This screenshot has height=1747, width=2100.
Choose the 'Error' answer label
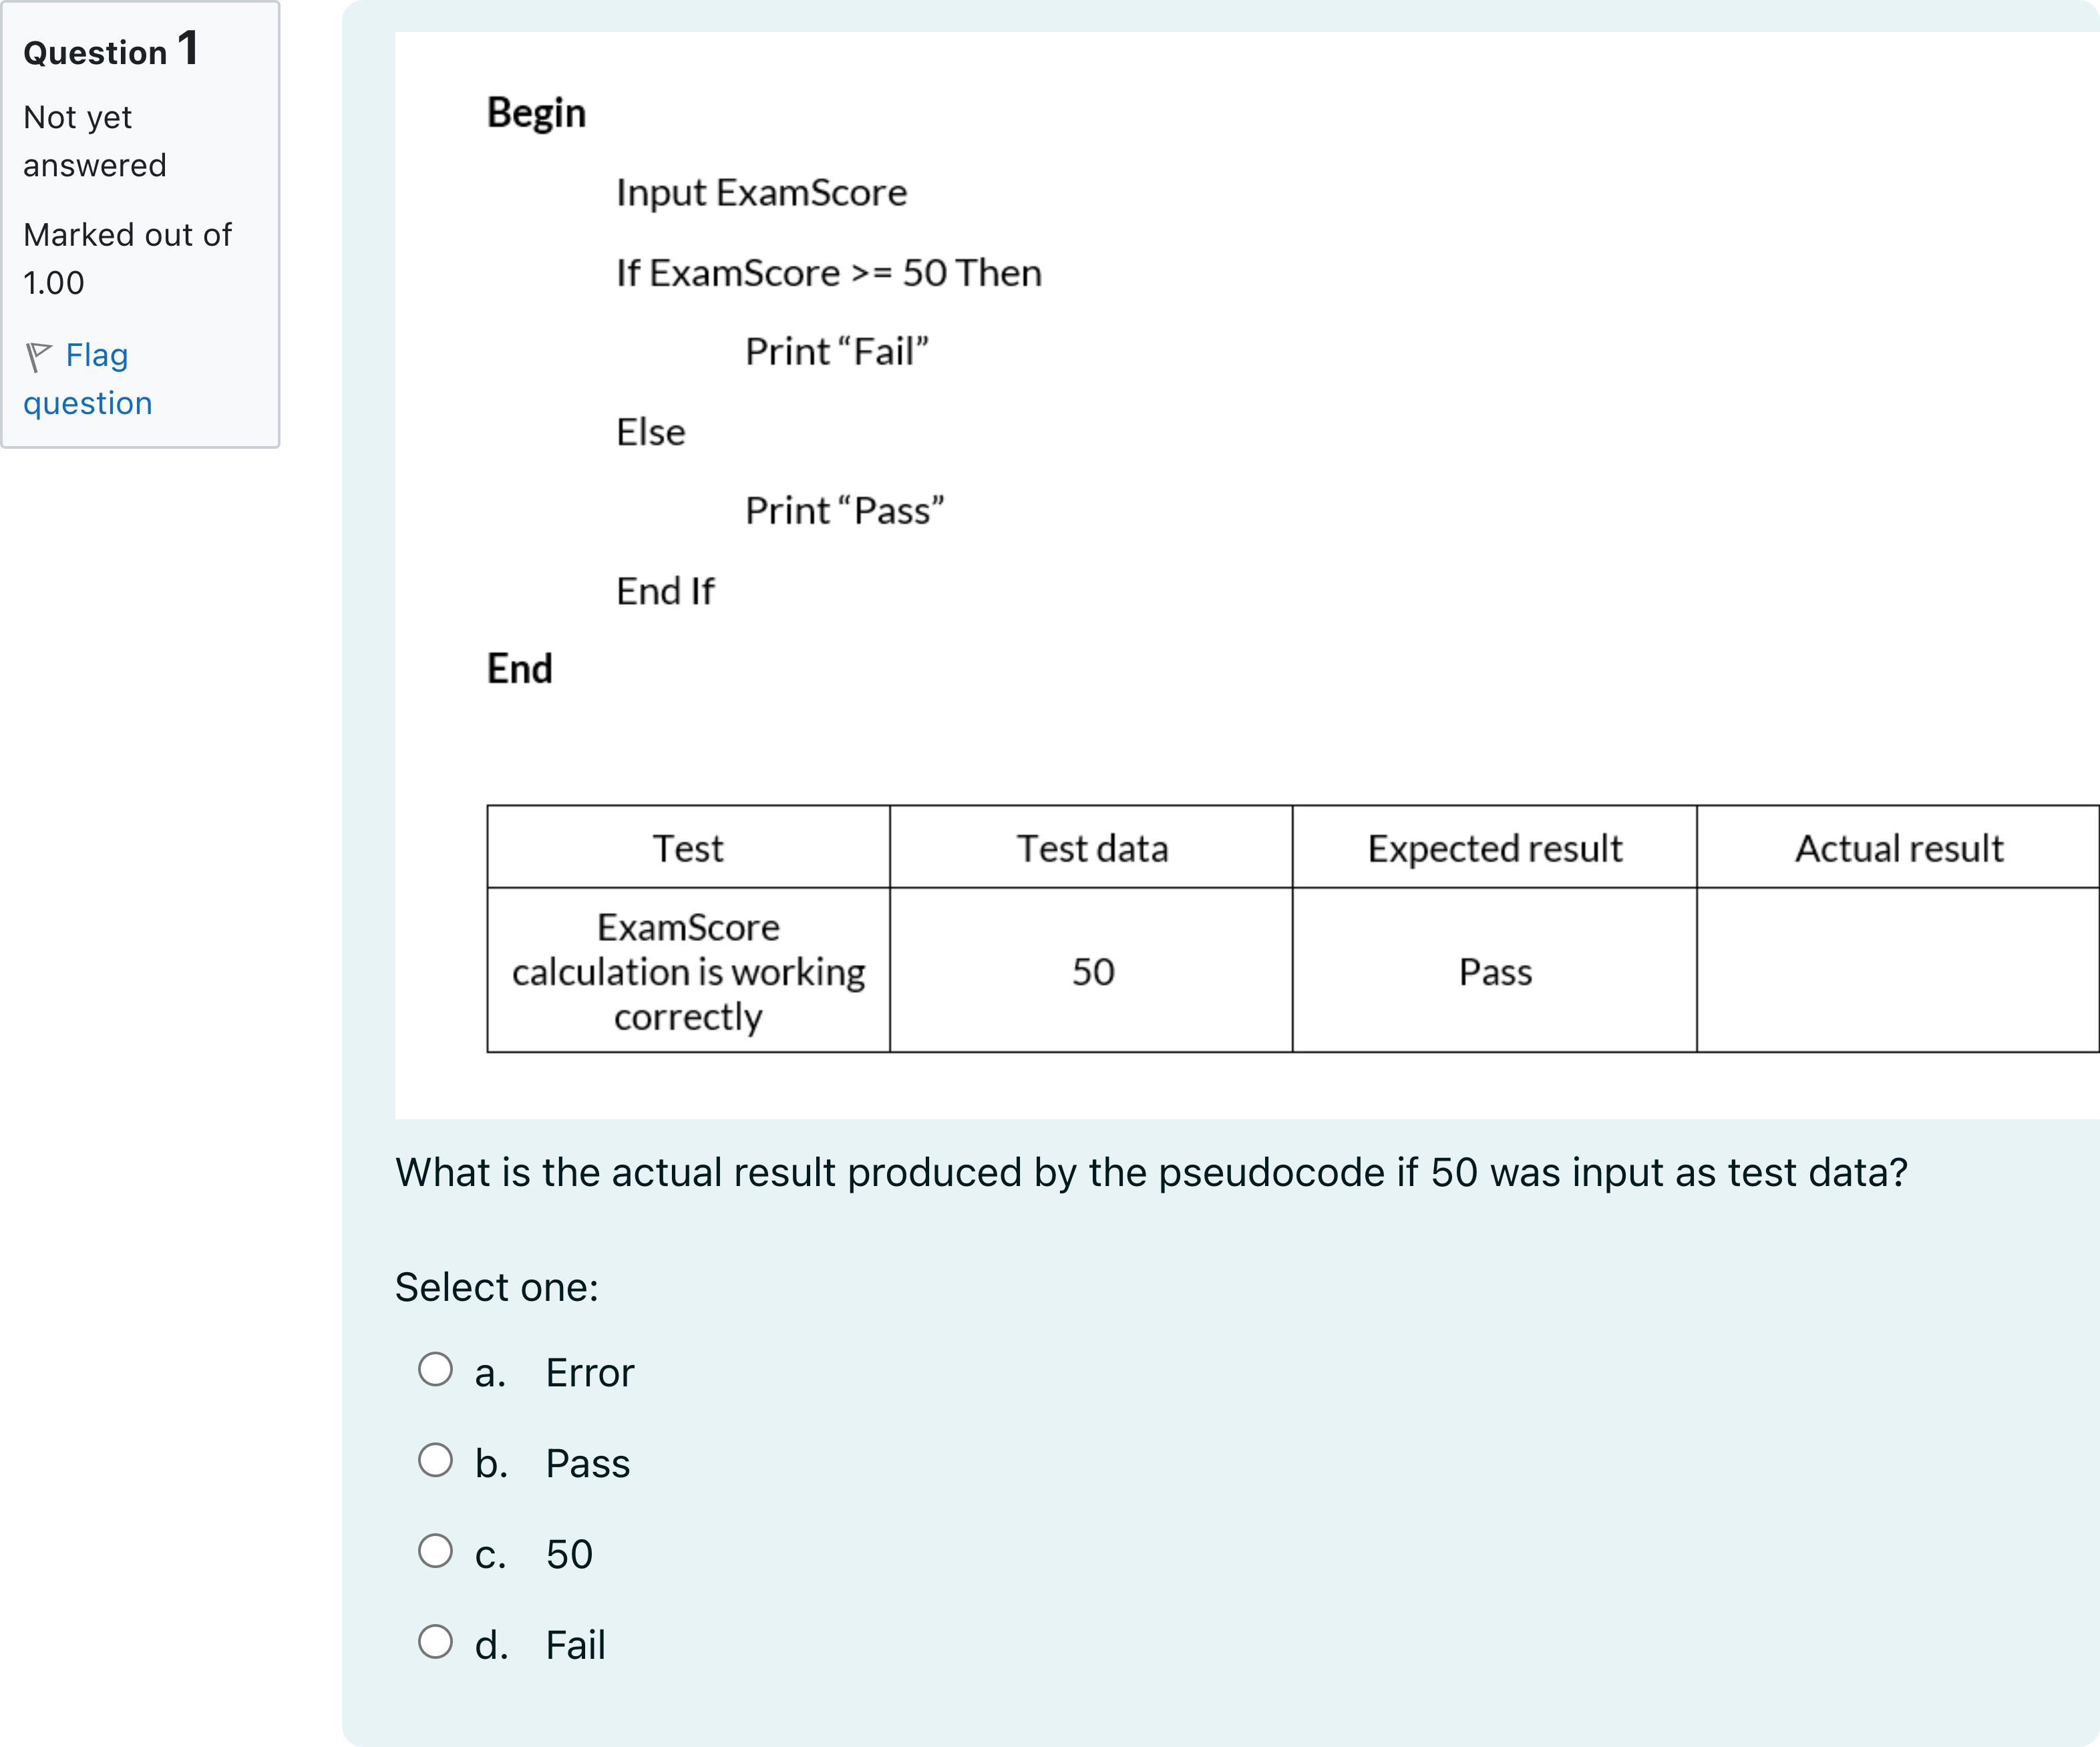click(x=590, y=1373)
